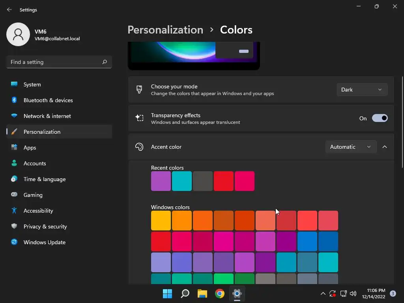Click the Settings gear on the taskbar
Image resolution: width=404 pixels, height=303 pixels.
[x=237, y=294]
